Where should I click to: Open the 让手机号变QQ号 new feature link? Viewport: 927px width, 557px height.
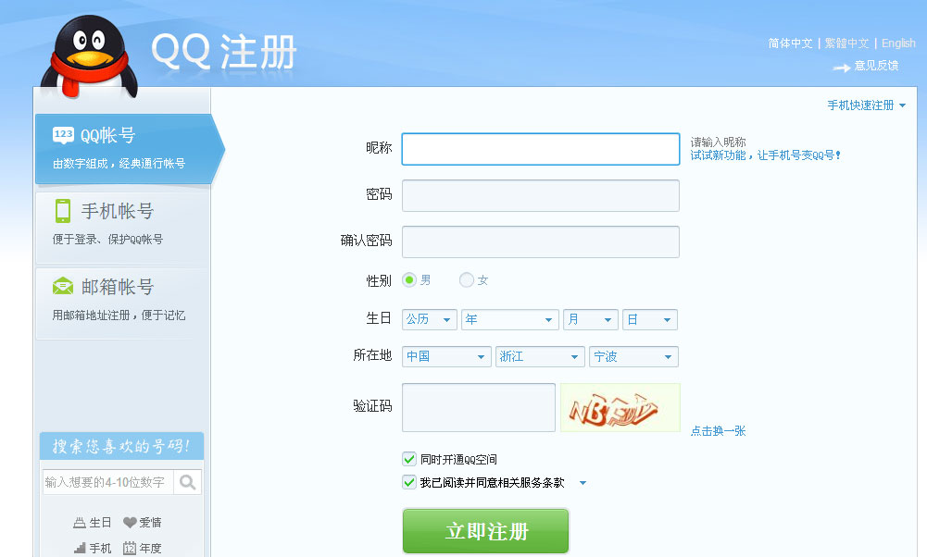[x=765, y=155]
